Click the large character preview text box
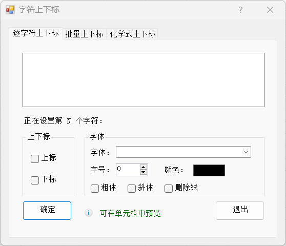Screen dimensions: 286x246 coord(144,80)
